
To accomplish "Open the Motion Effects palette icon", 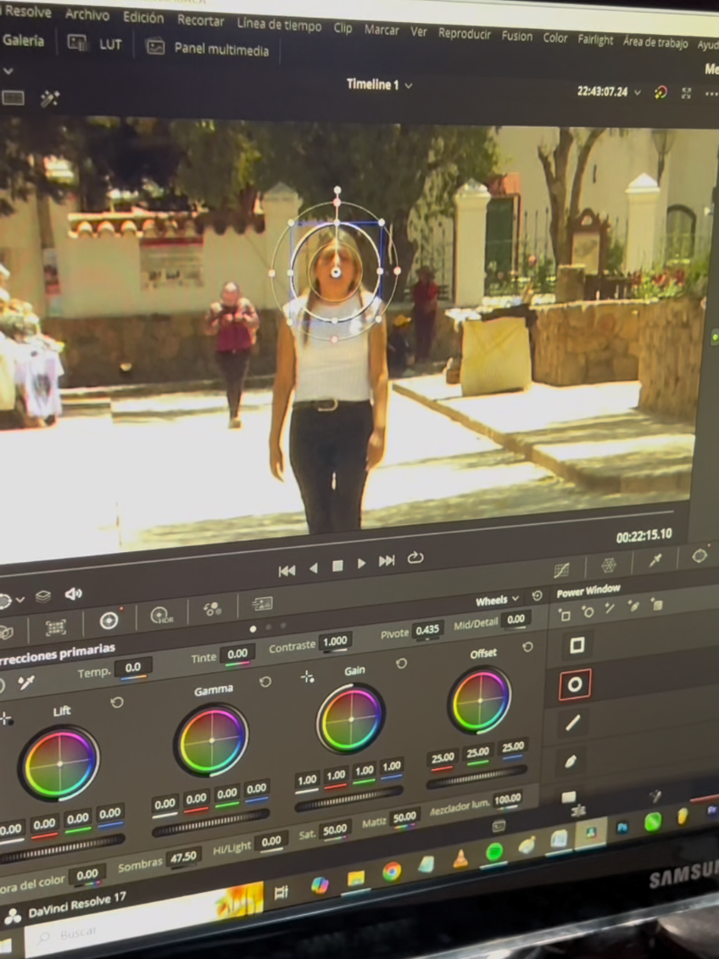I will pyautogui.click(x=262, y=605).
